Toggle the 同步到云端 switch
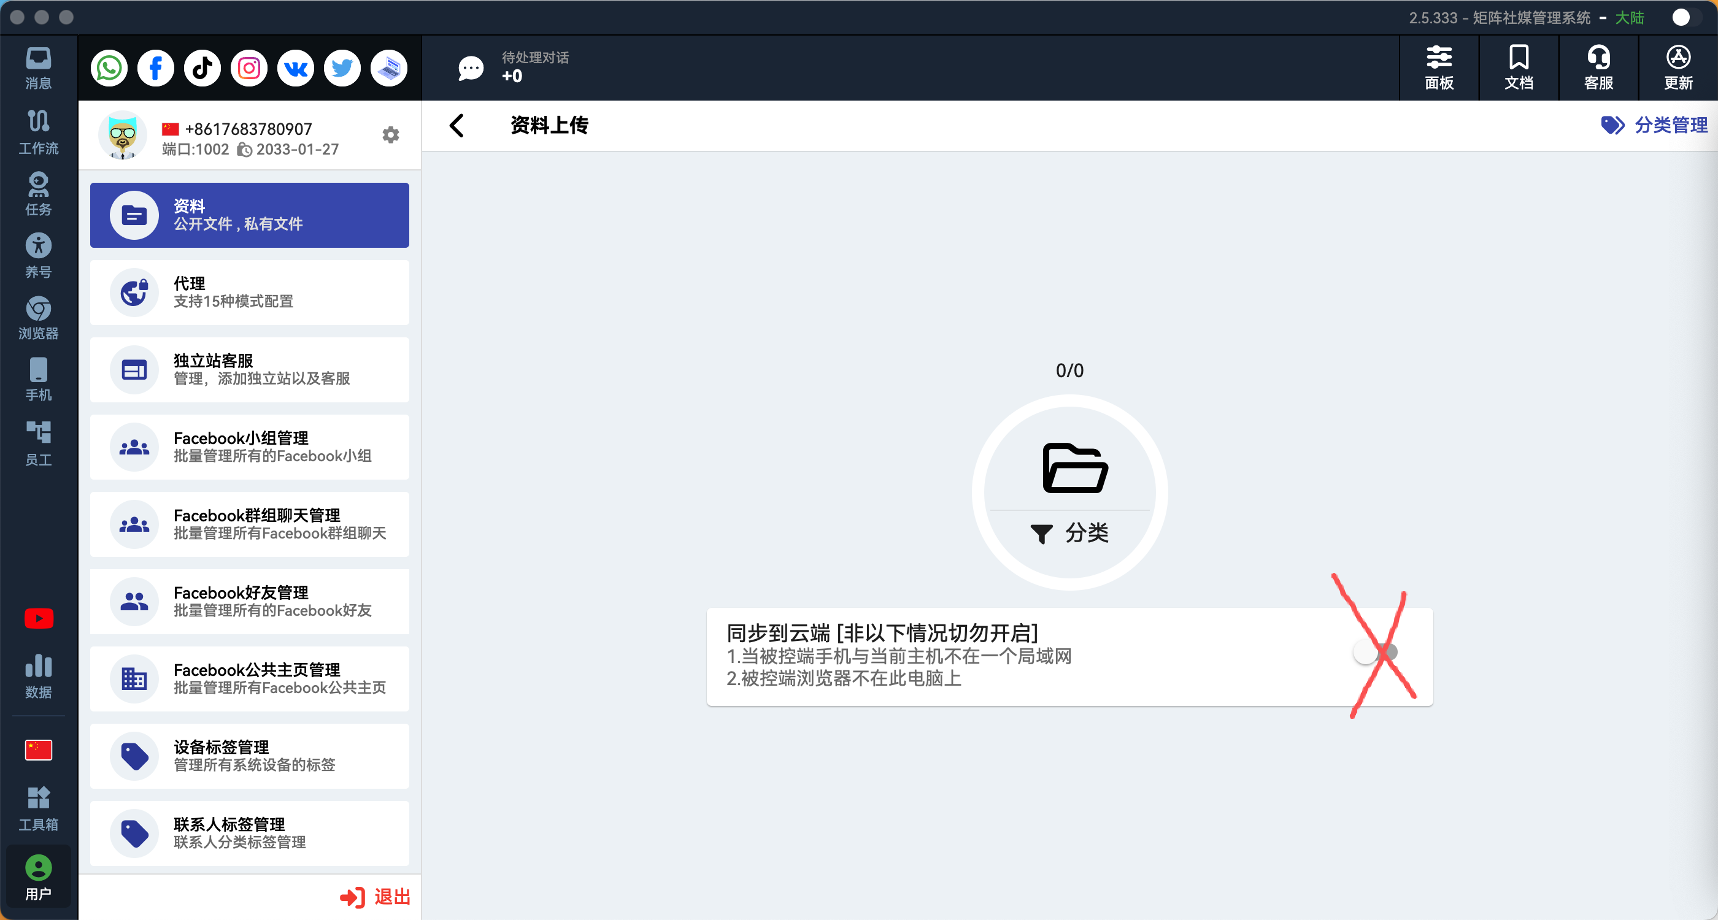Image resolution: width=1718 pixels, height=920 pixels. click(1374, 652)
